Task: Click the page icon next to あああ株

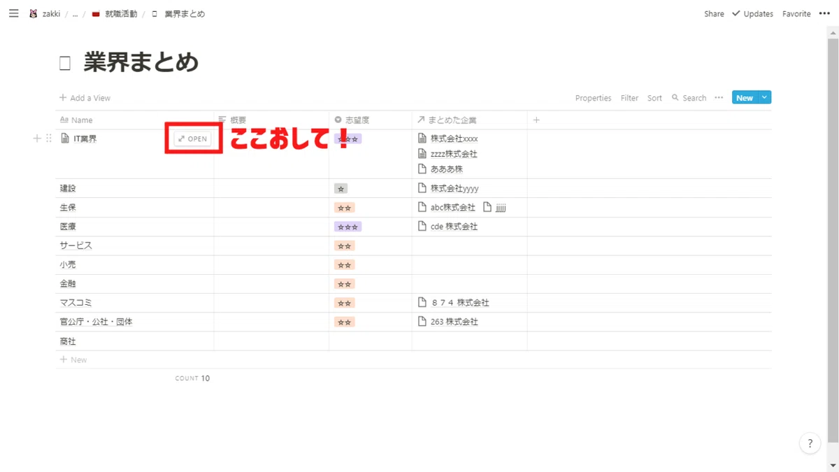Action: point(422,169)
